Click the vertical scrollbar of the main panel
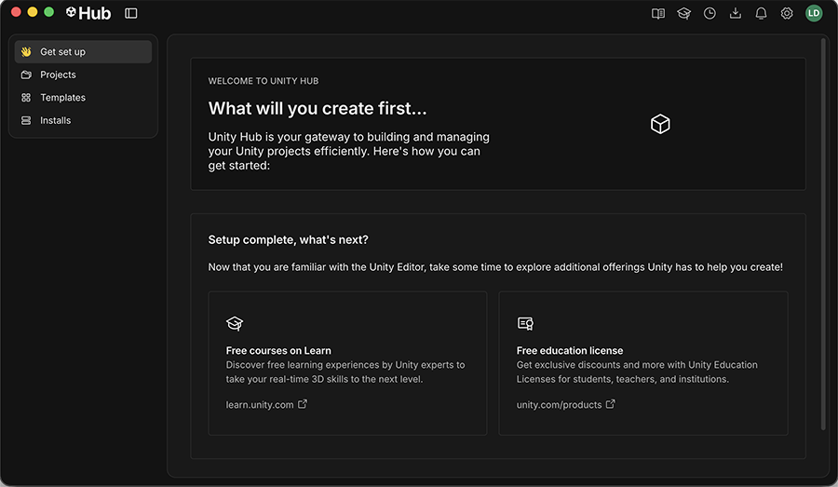 (x=823, y=234)
